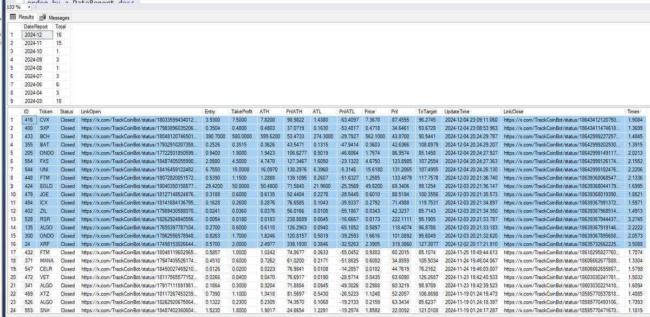Select ToTarget value 127.3077
This screenshot has height=317, width=650.
coord(429,243)
